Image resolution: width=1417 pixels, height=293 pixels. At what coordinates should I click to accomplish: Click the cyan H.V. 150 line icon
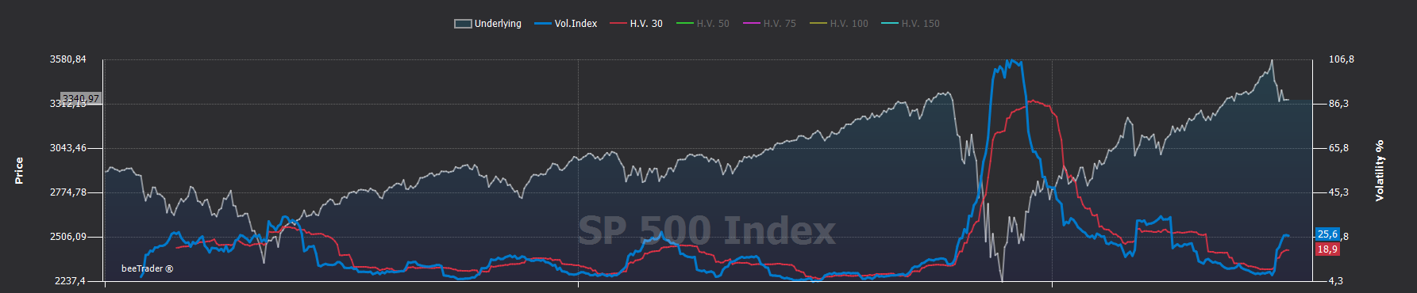pos(890,24)
